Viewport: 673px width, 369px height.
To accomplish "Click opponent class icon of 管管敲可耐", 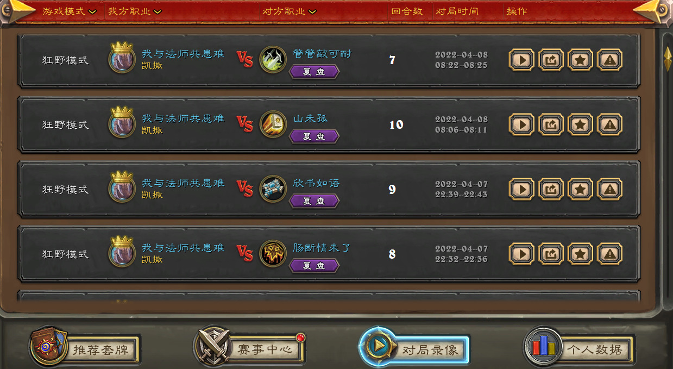I will [x=273, y=60].
